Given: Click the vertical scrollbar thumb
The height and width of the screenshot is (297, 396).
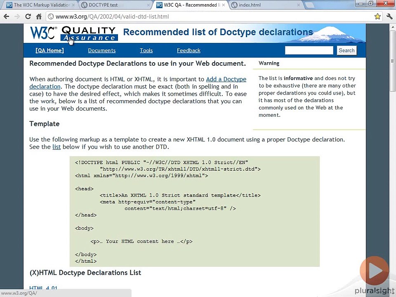Looking at the screenshot, I should click(x=393, y=61).
